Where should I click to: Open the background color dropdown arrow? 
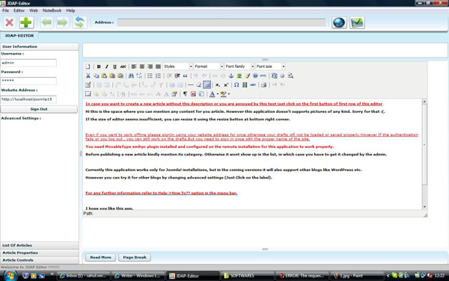(x=229, y=94)
